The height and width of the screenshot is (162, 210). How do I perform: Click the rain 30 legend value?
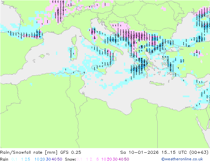[48, 159]
